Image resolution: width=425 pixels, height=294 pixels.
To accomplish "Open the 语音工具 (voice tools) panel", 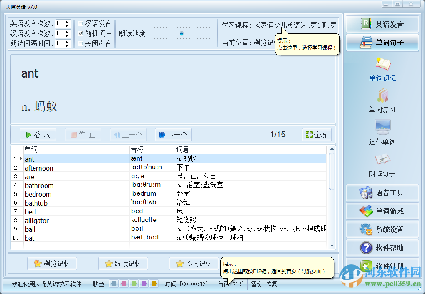I will (382, 193).
